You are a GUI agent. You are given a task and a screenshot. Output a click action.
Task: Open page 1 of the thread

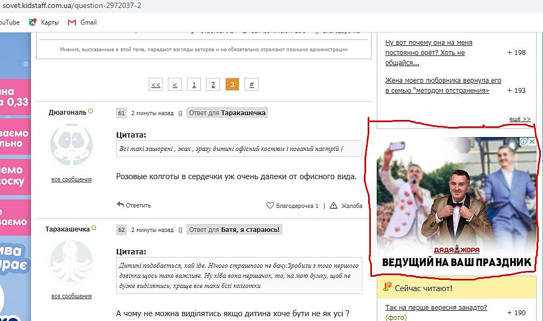pos(193,85)
